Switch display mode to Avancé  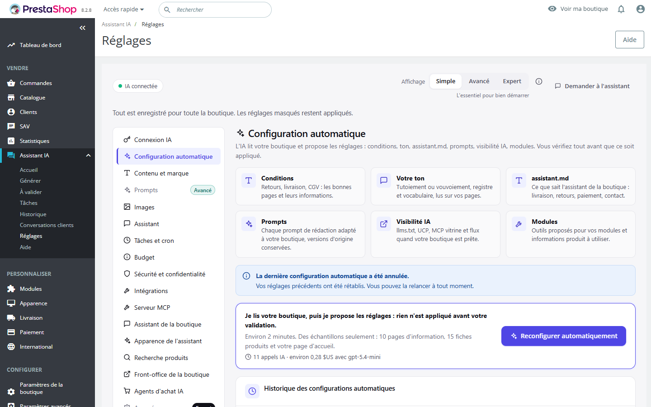[479, 81]
